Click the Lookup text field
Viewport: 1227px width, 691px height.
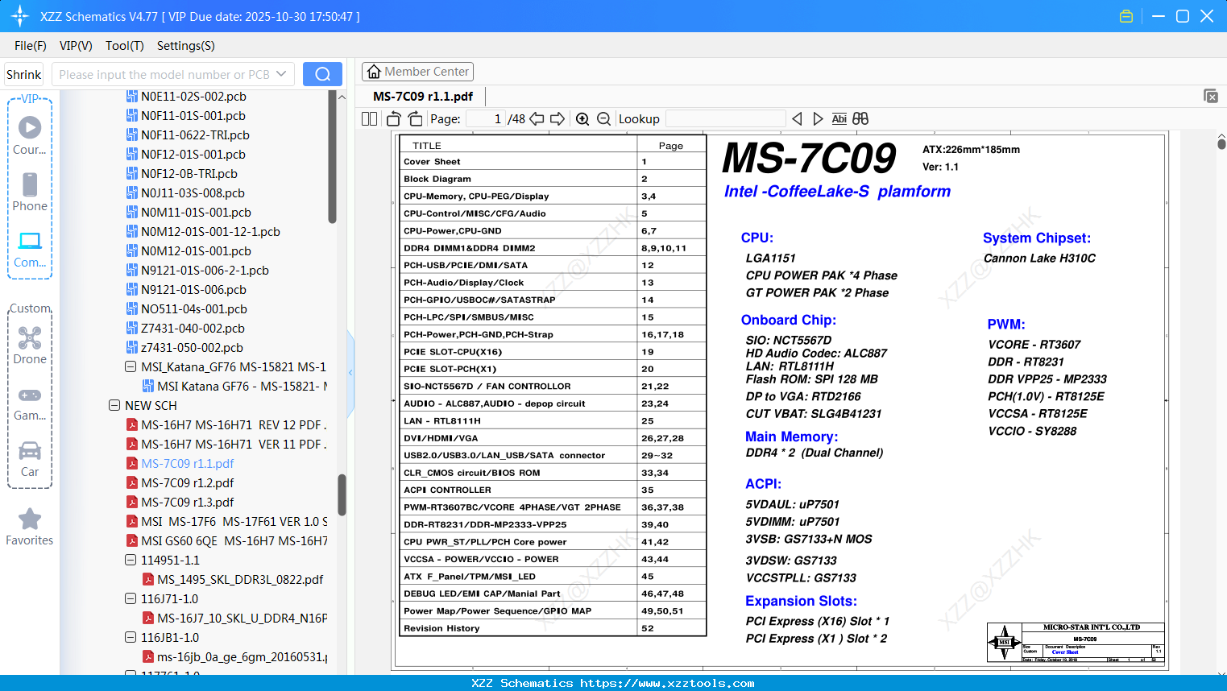tap(726, 119)
